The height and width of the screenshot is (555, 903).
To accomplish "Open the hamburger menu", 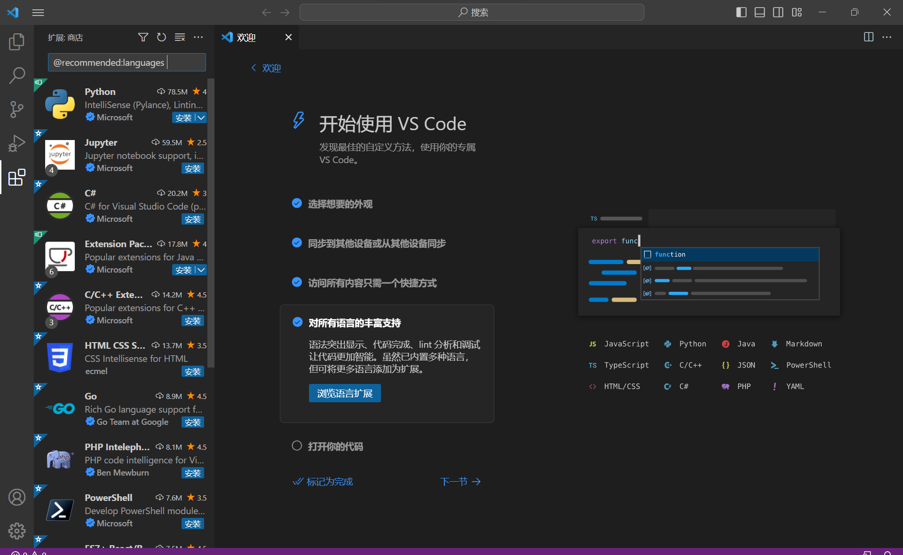I will (x=38, y=12).
